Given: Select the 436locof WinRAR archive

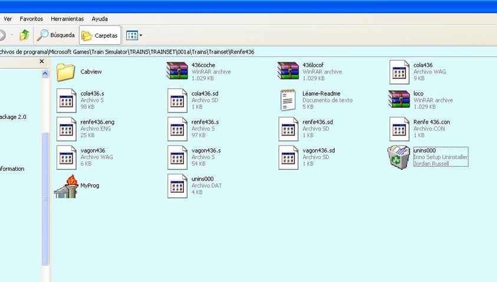Looking at the screenshot, I should click(x=288, y=71).
